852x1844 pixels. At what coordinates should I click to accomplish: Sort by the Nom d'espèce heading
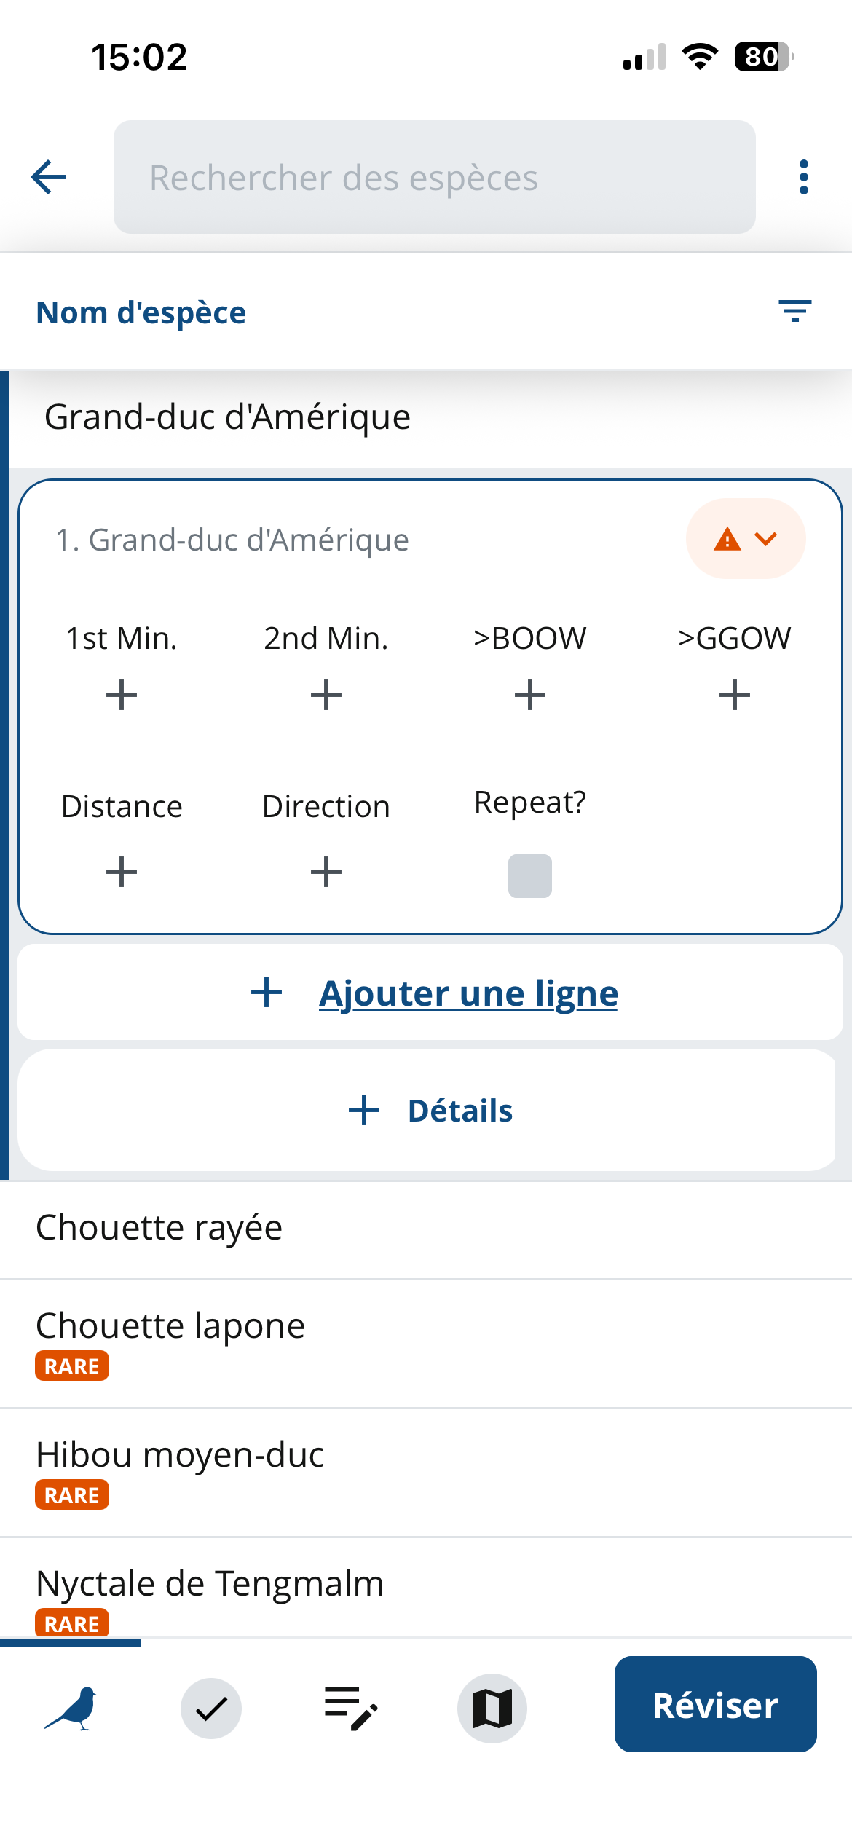pos(141,312)
